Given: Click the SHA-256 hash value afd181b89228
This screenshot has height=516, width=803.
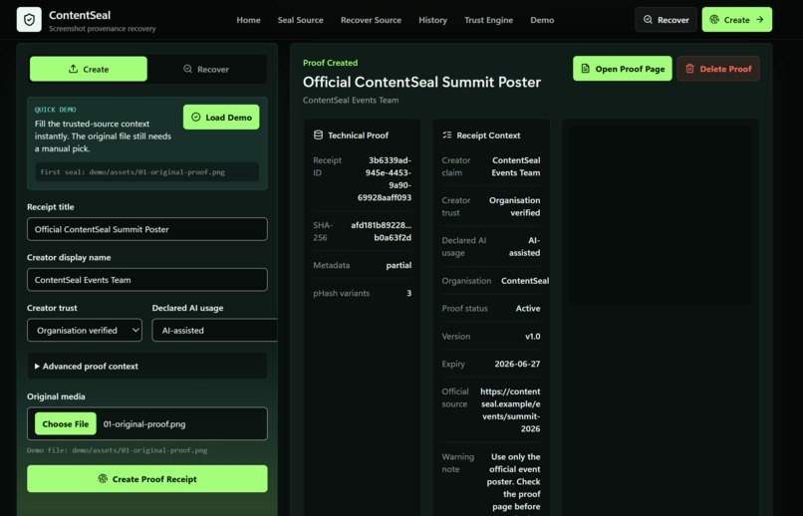Looking at the screenshot, I should click(x=381, y=231).
